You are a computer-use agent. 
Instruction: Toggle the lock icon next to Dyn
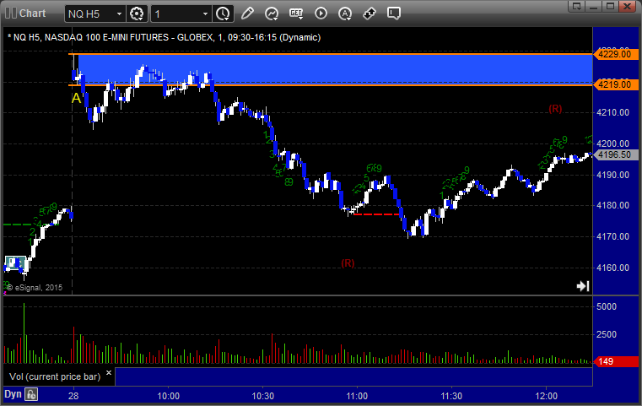(31, 394)
